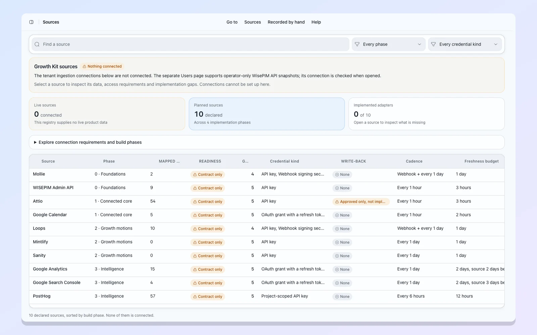Click the Attio Approved only warning icon
Image resolution: width=537 pixels, height=335 pixels.
point(337,202)
